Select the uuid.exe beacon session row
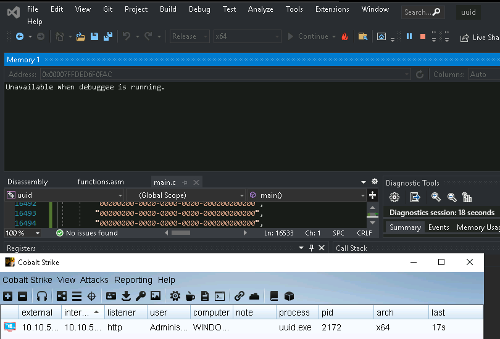Screen dimensions: 500x339 coord(242,327)
